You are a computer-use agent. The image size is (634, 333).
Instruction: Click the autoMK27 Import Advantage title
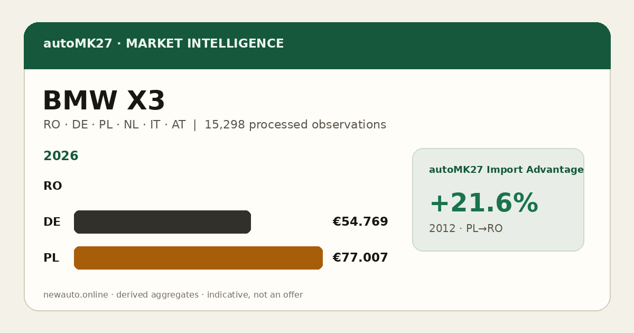(506, 170)
